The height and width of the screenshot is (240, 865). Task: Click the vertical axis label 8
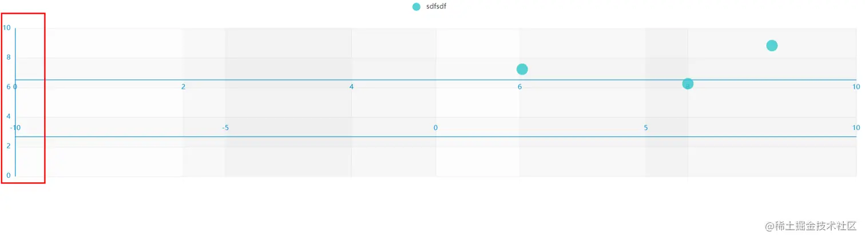tap(8, 57)
